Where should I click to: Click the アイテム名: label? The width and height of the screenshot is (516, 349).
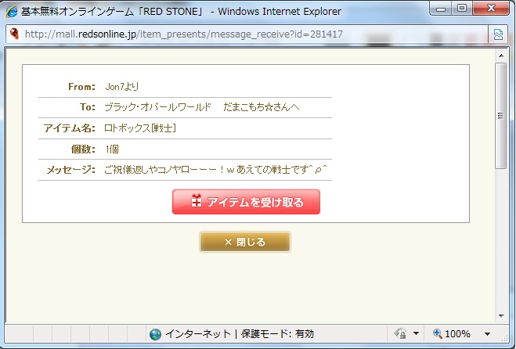click(x=70, y=128)
